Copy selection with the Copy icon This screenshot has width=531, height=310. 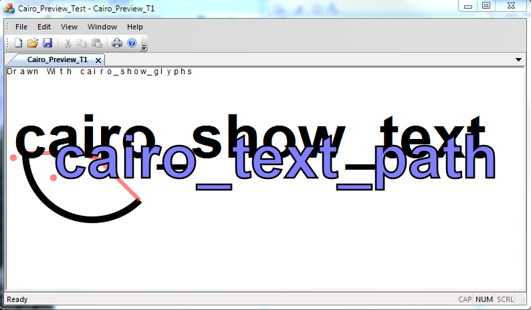tap(82, 43)
